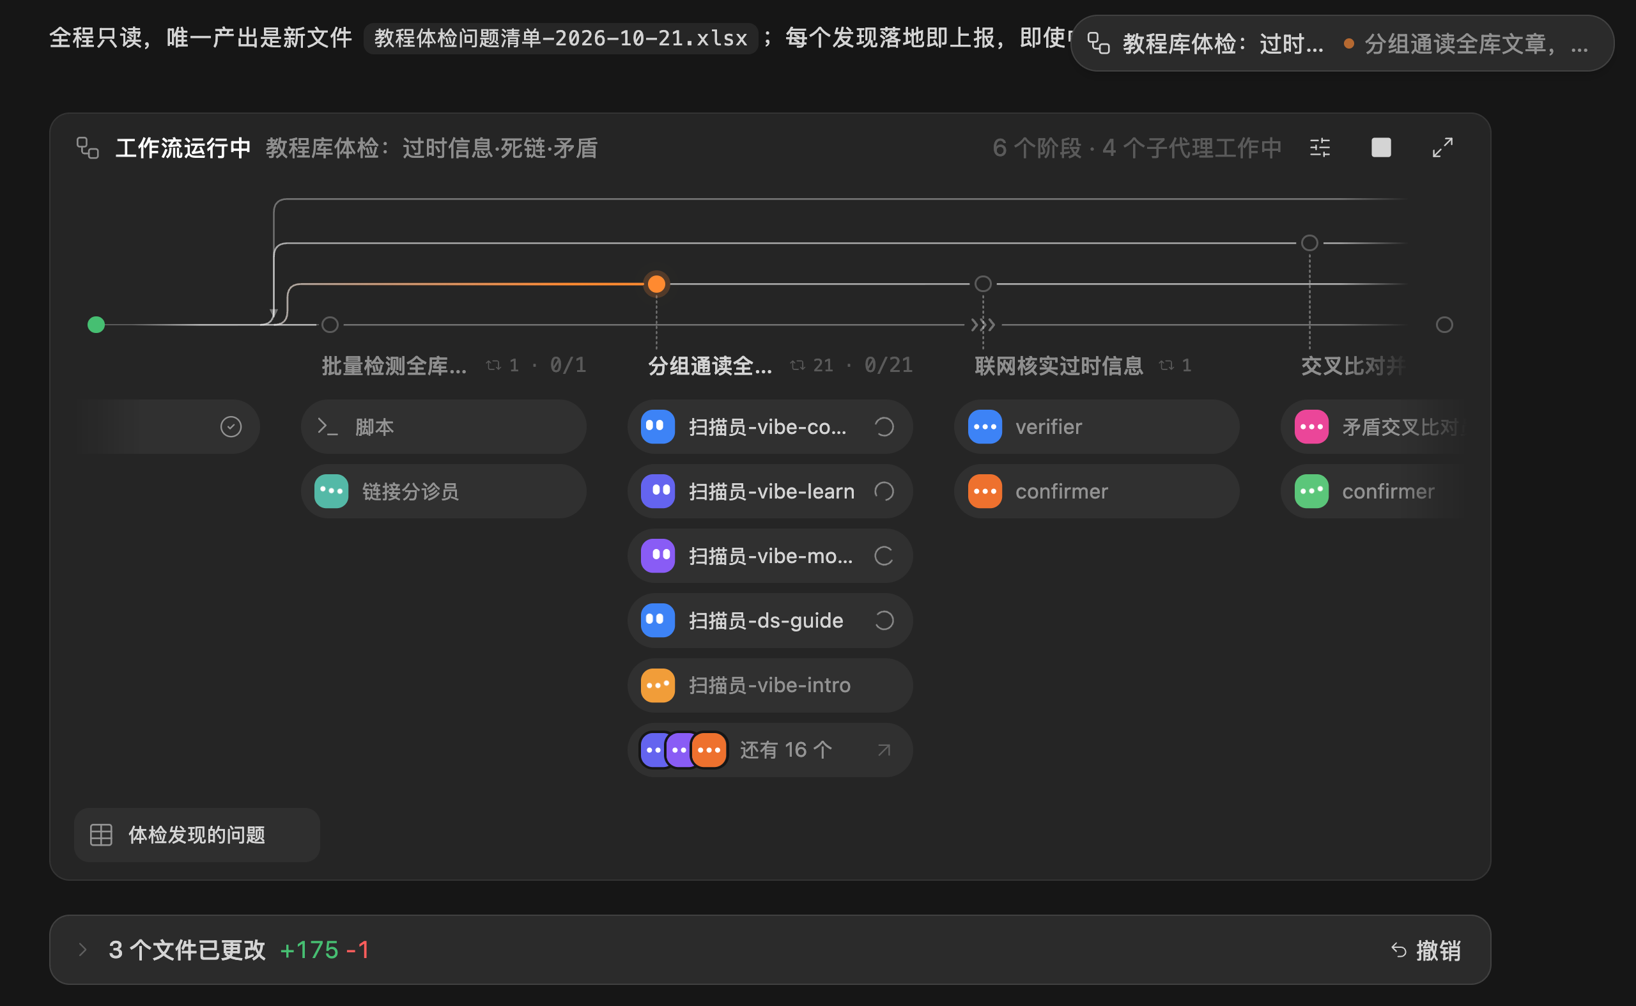Click the +175 additions count
Viewport: 1636px width, 1006px height.
[309, 950]
